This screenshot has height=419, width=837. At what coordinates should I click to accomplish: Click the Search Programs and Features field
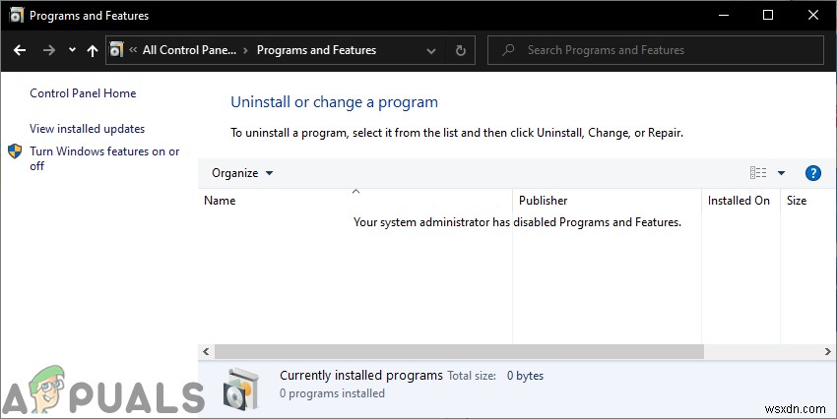(660, 50)
